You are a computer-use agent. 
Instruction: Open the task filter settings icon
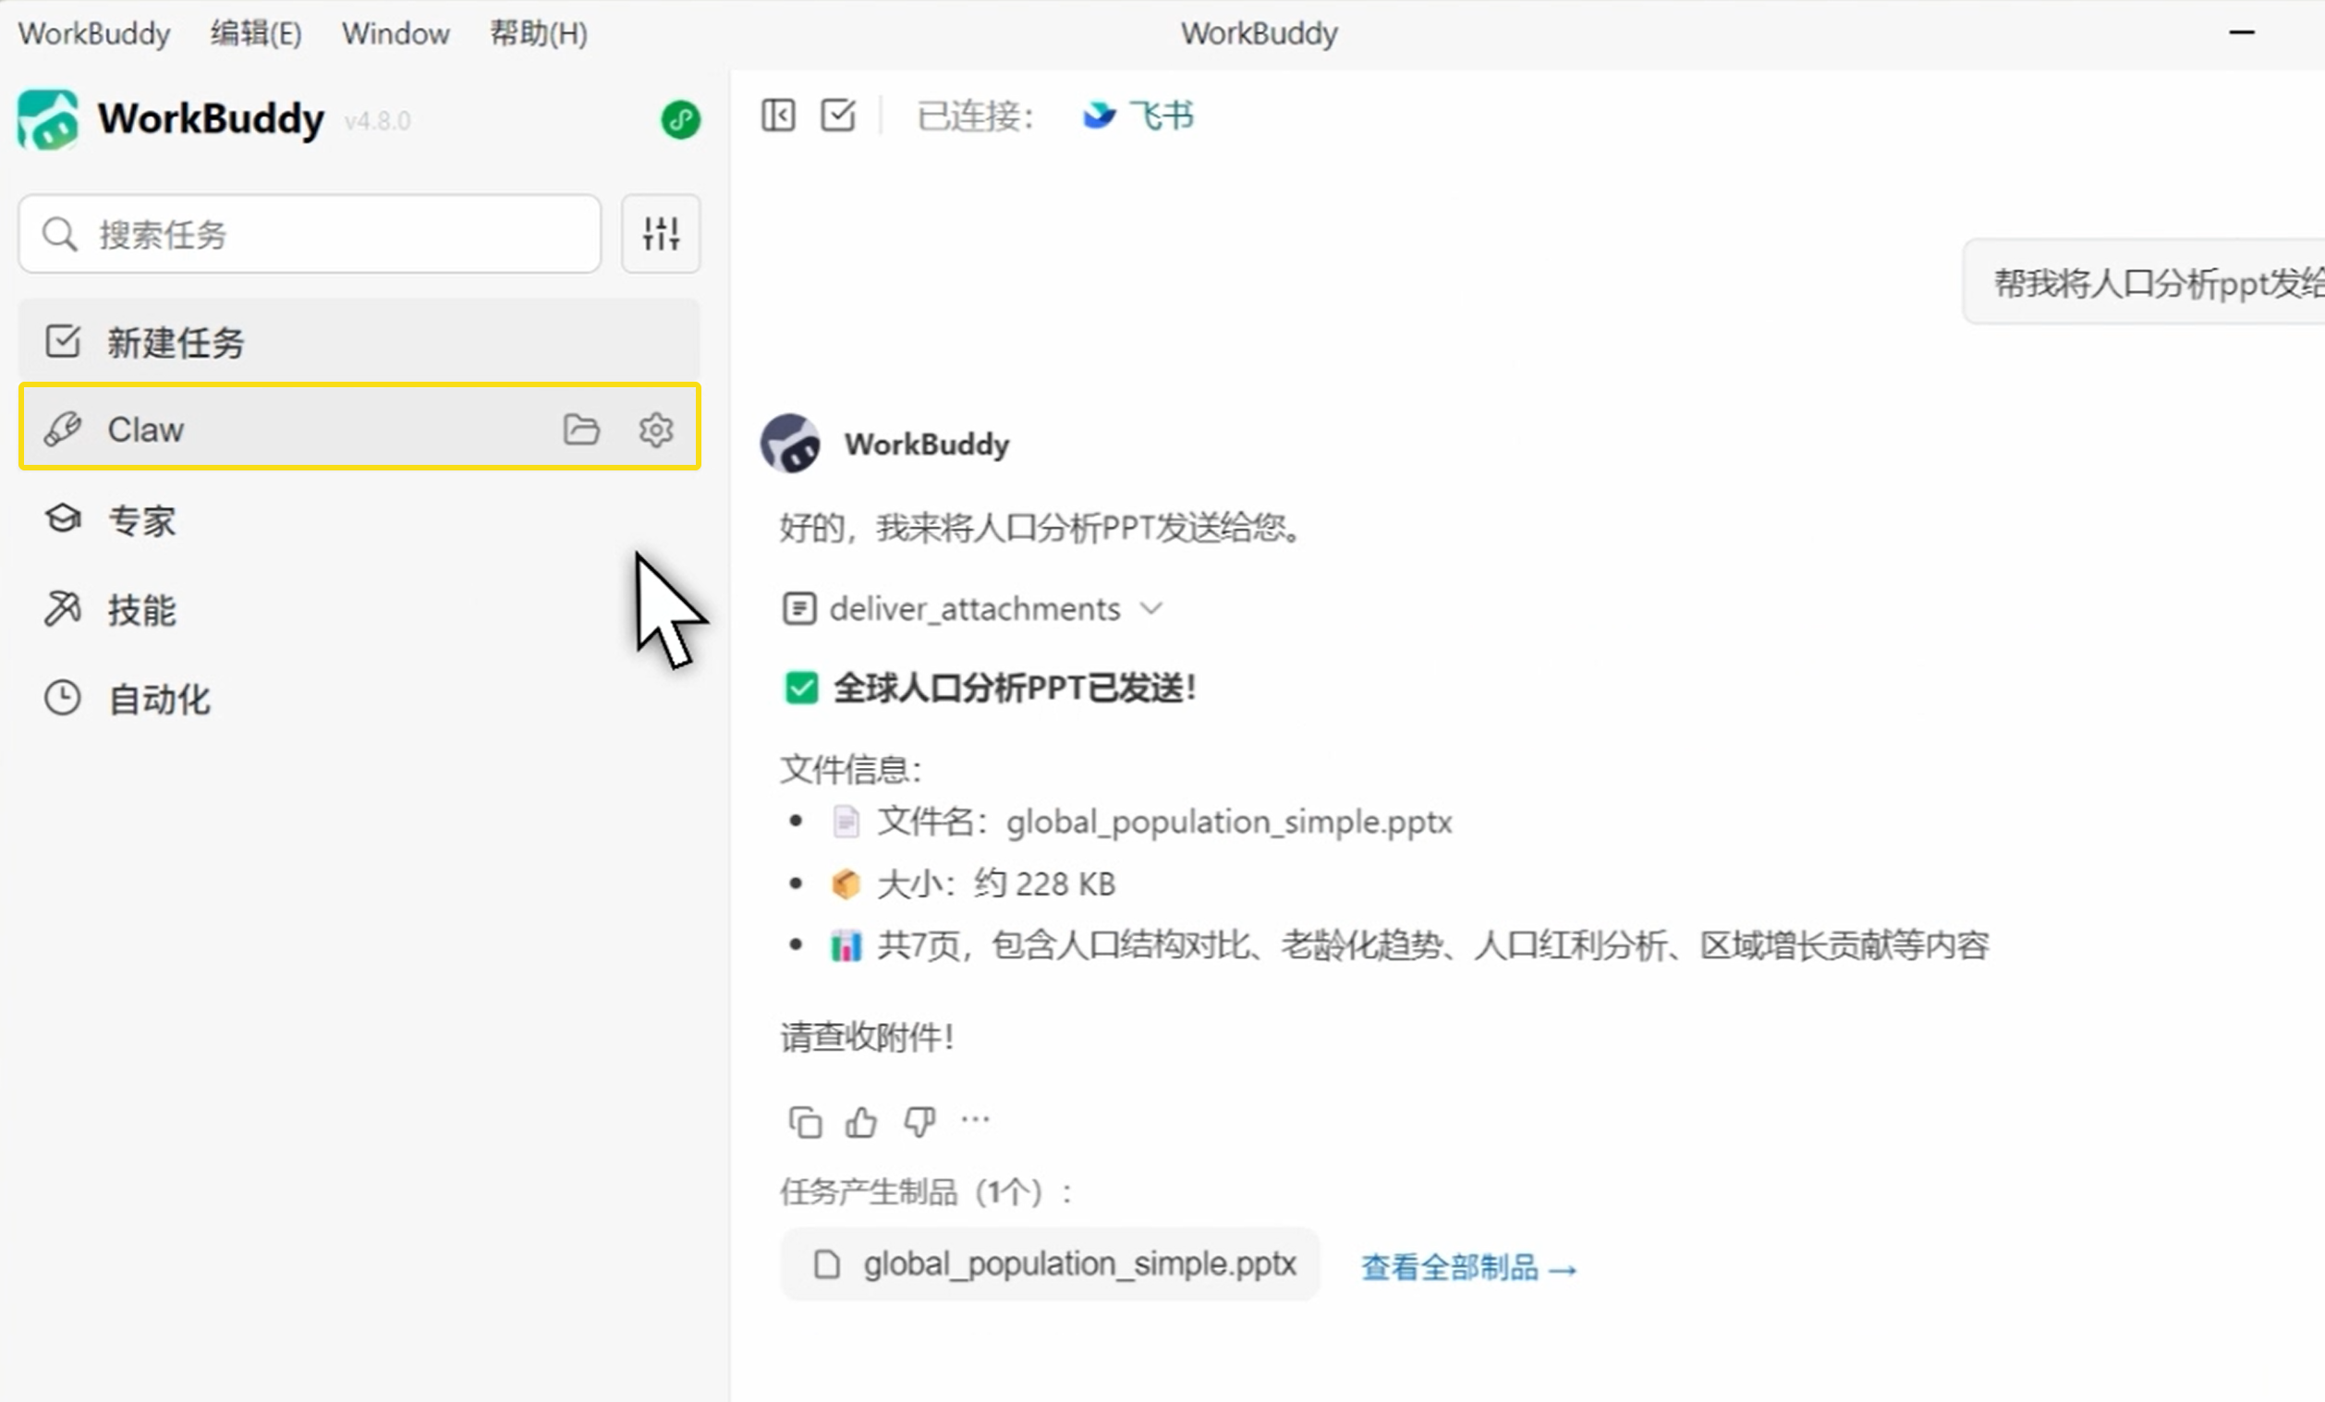661,234
